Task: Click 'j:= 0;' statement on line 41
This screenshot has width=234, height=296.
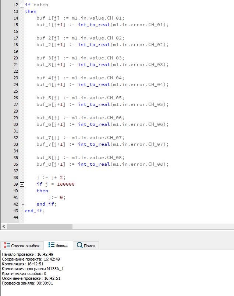Action: click(57, 197)
